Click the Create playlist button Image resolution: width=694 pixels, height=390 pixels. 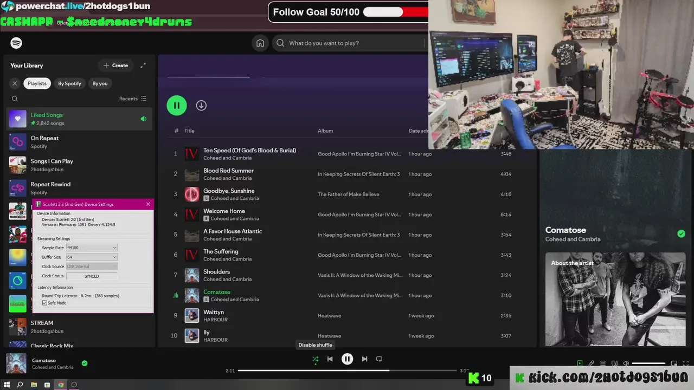[x=115, y=66]
